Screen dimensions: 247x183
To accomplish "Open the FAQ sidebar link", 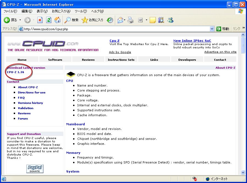I will (x=21, y=98).
